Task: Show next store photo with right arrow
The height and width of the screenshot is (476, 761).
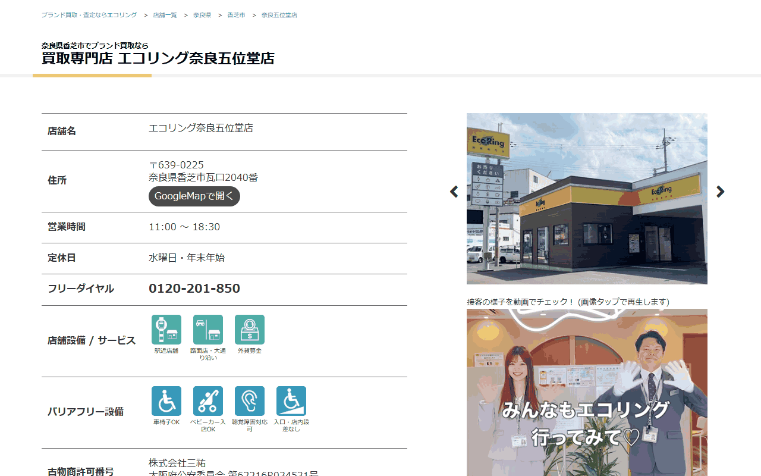Action: (x=720, y=192)
